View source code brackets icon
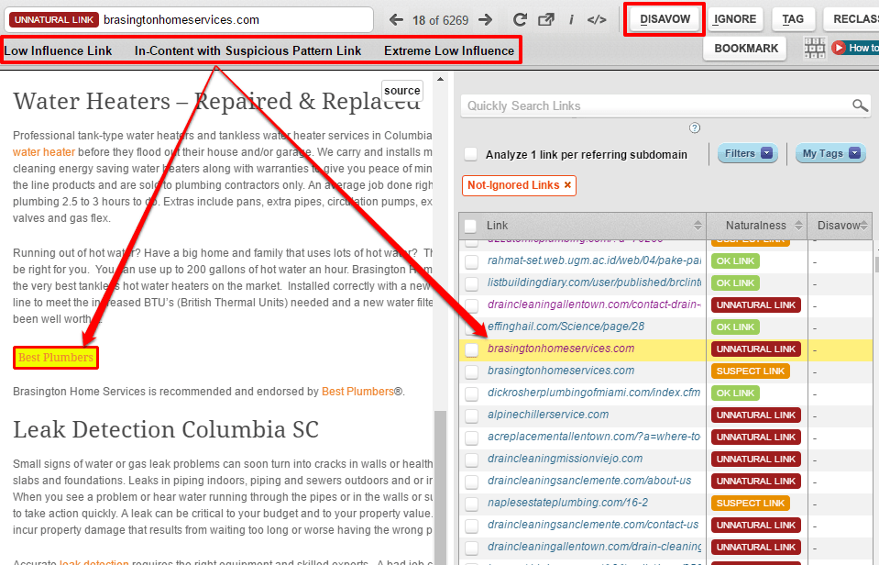 597,20
